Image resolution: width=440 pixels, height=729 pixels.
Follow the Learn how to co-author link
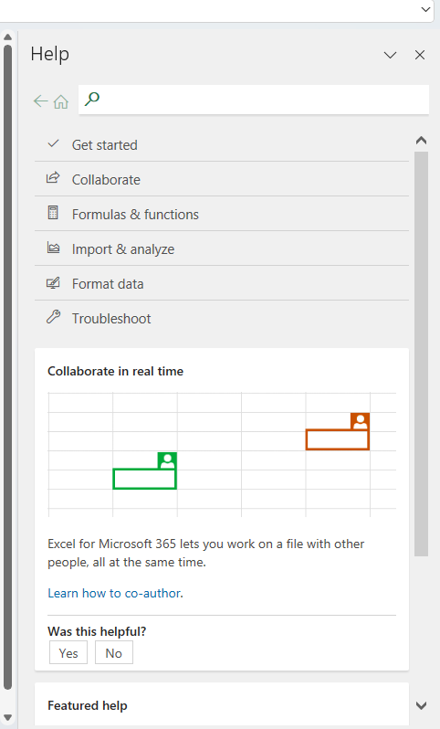click(115, 593)
